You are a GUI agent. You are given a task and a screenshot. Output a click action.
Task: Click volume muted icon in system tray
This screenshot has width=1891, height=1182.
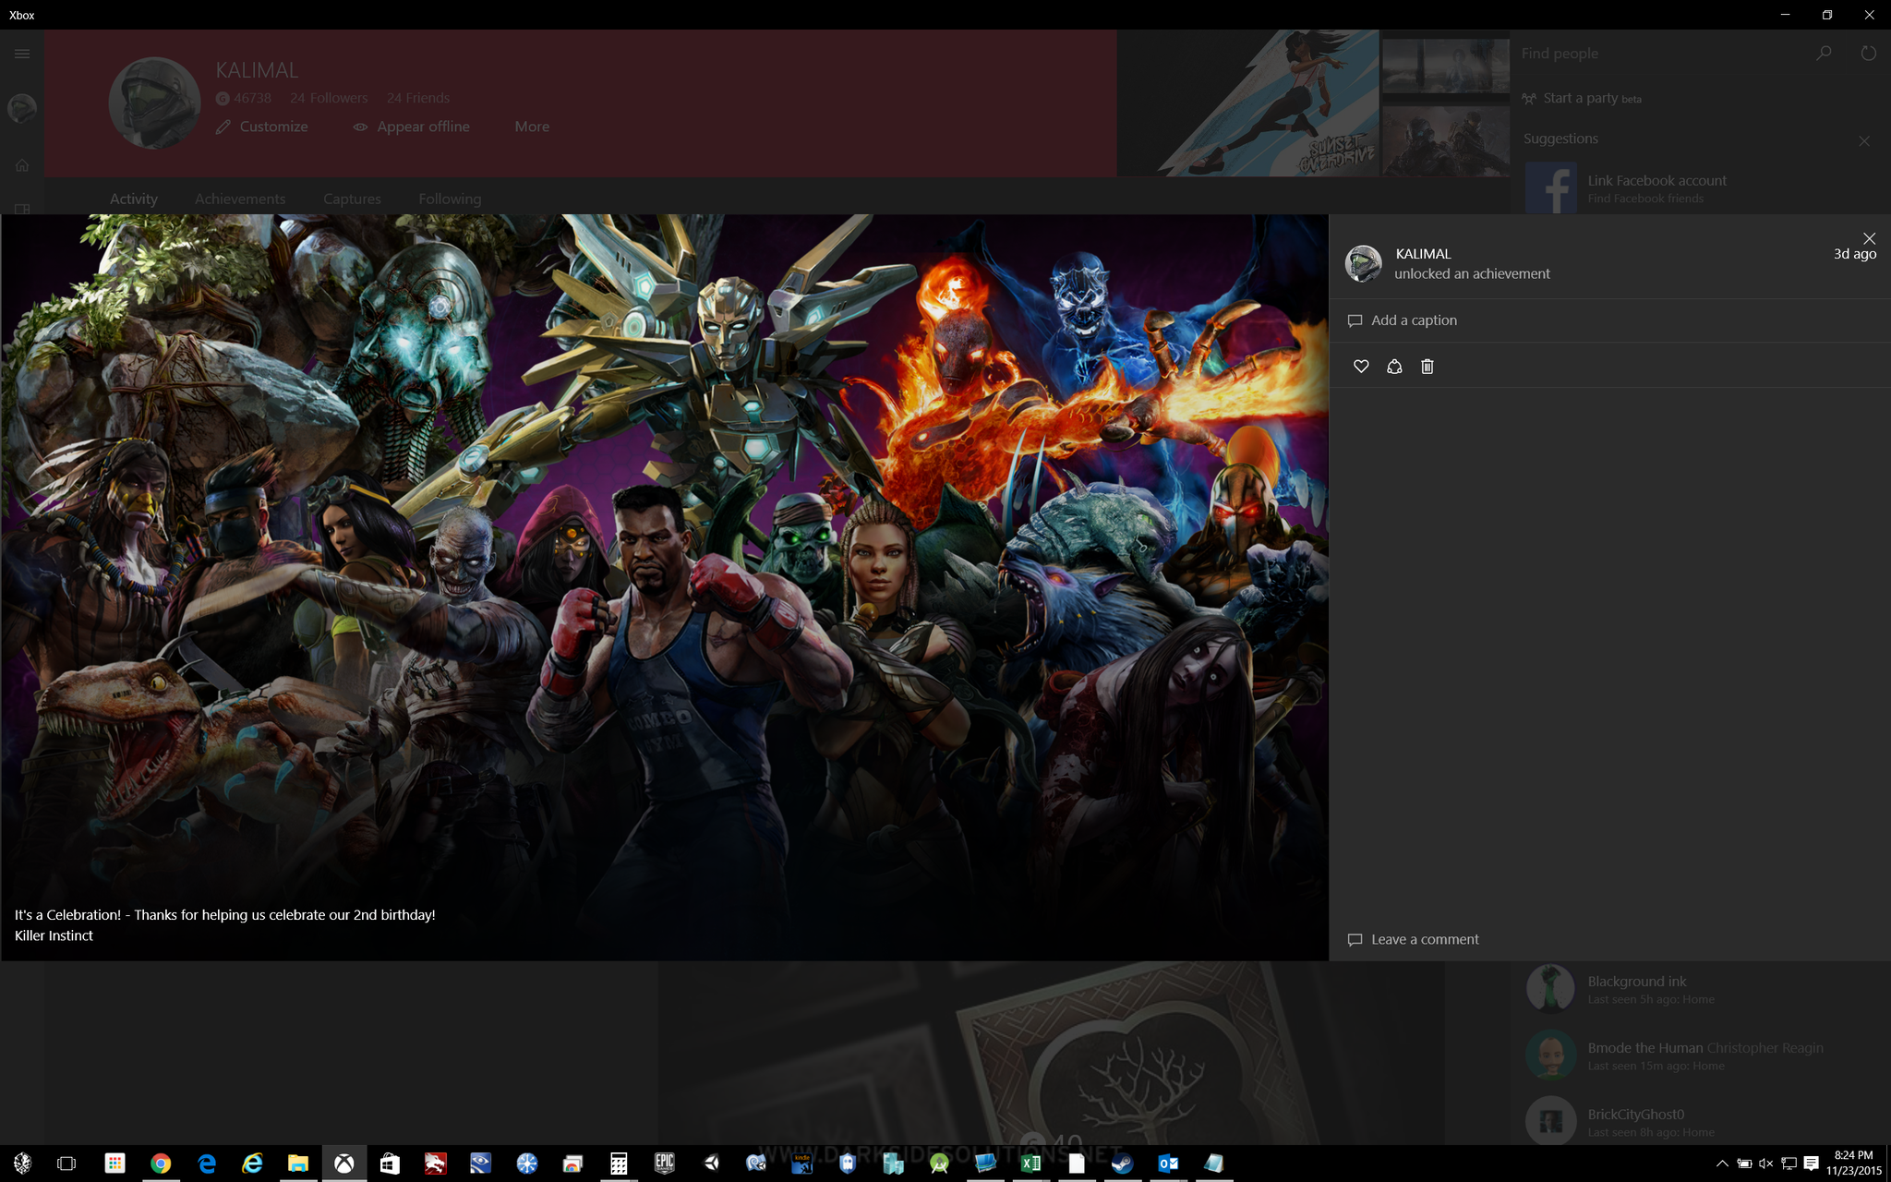(x=1765, y=1164)
